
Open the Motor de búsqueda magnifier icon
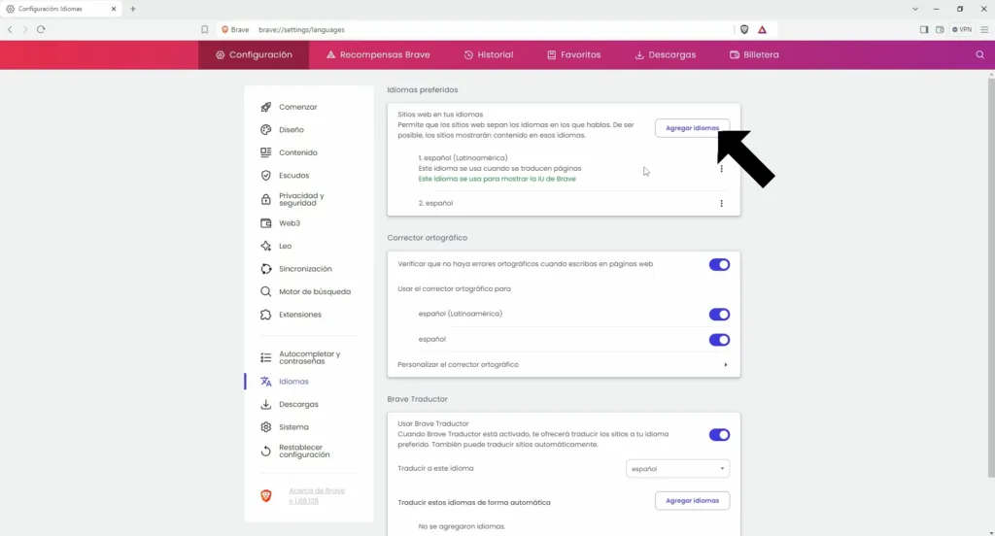click(266, 291)
